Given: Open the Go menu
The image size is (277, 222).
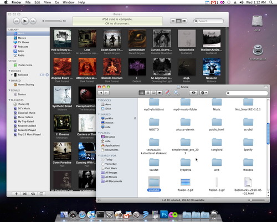Looking at the screenshot, I should pyautogui.click(x=57, y=2).
